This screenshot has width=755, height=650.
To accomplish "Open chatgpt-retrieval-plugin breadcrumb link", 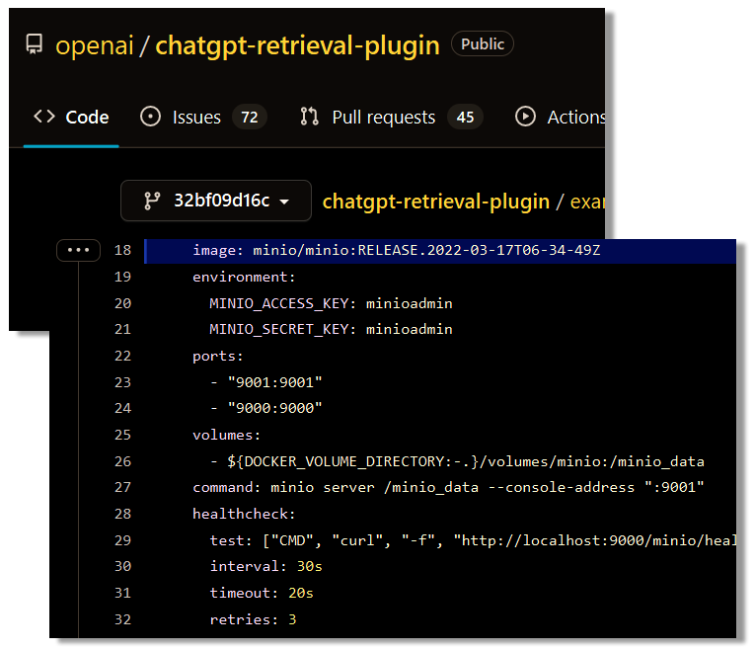I will pos(436,202).
